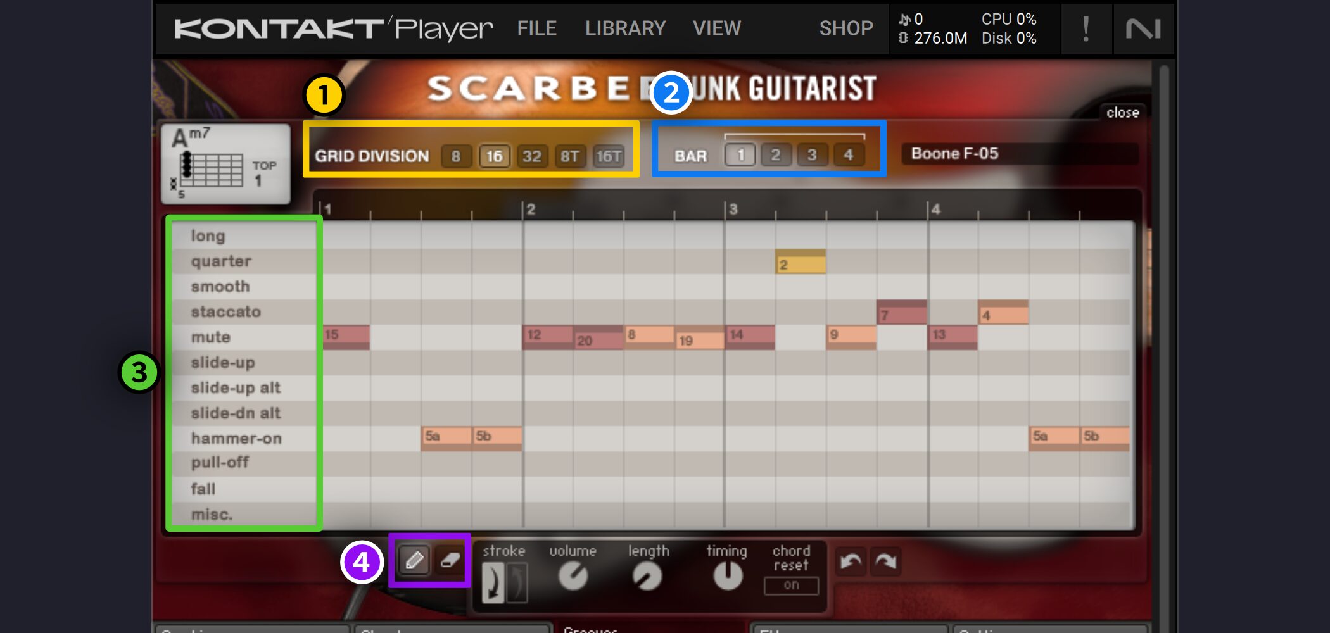Viewport: 1330px width, 633px height.
Task: Open the LIBRARY menu
Action: pyautogui.click(x=625, y=28)
